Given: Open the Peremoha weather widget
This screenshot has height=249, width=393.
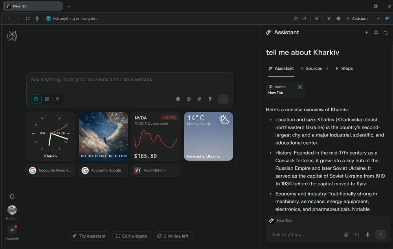Looking at the screenshot, I should pos(209,136).
